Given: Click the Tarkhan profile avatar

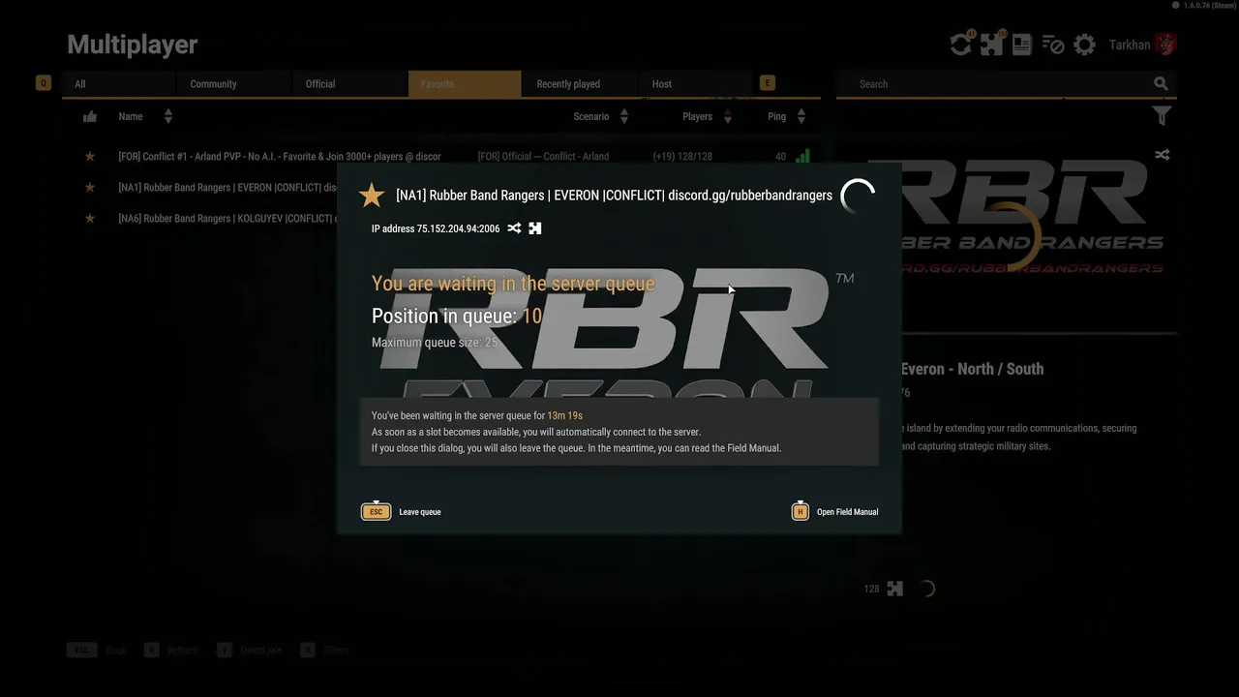Looking at the screenshot, I should click(1166, 45).
